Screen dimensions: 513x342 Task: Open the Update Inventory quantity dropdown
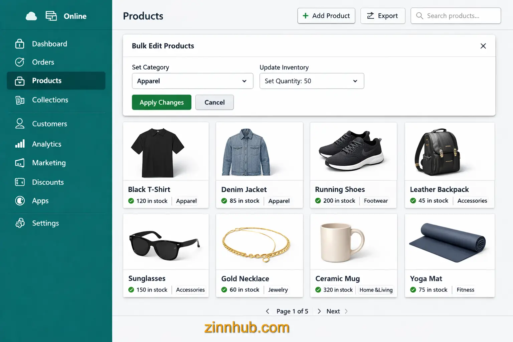pyautogui.click(x=312, y=81)
